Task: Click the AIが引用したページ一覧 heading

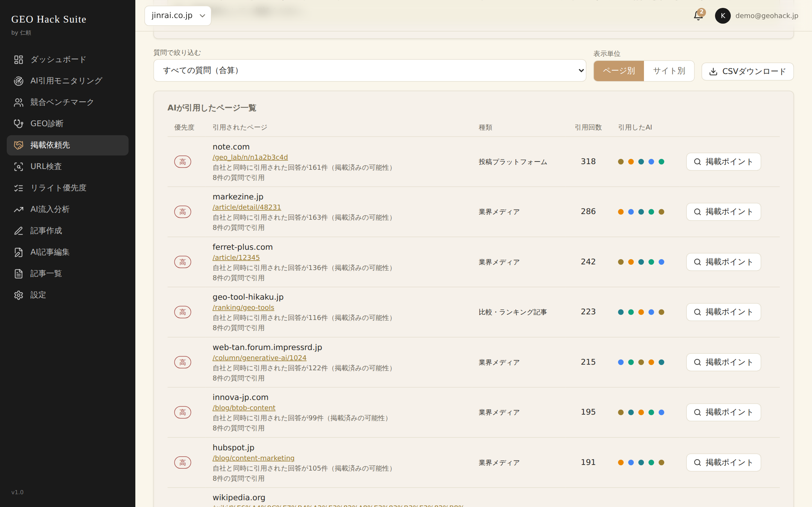Action: click(212, 108)
